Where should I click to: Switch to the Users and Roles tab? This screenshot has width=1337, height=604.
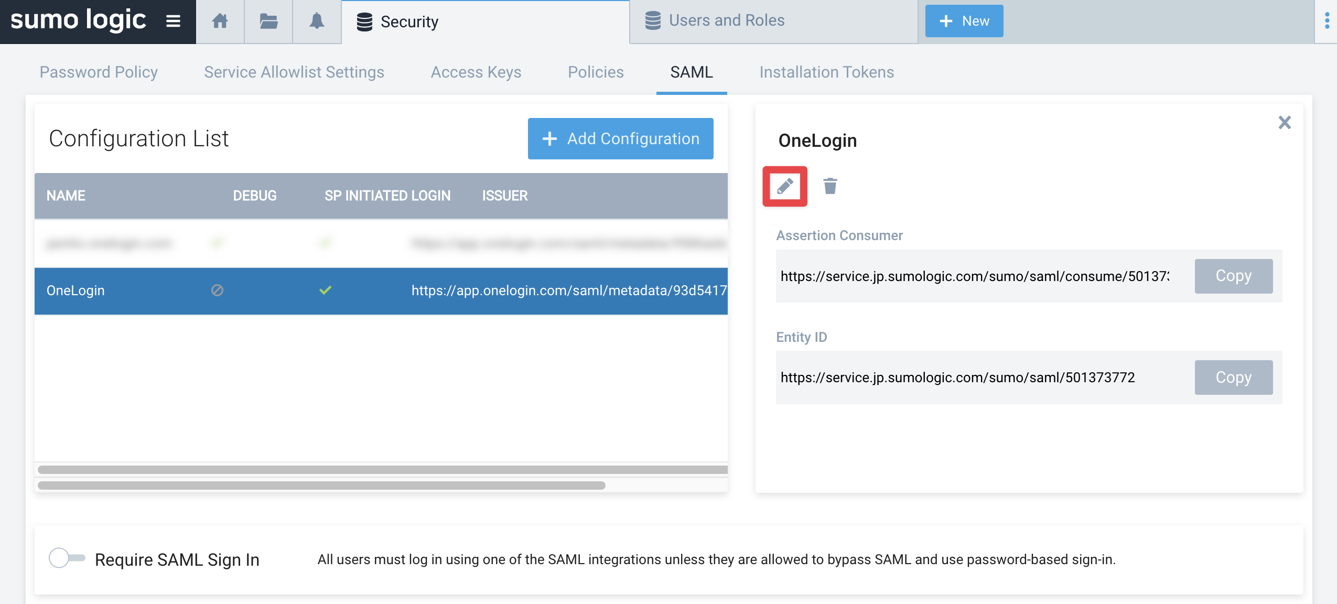pos(773,21)
